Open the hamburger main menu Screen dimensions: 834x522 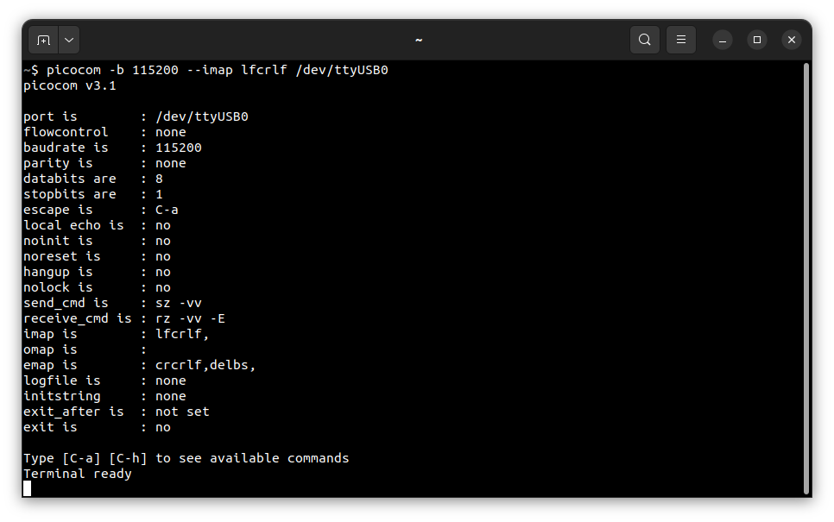tap(681, 40)
